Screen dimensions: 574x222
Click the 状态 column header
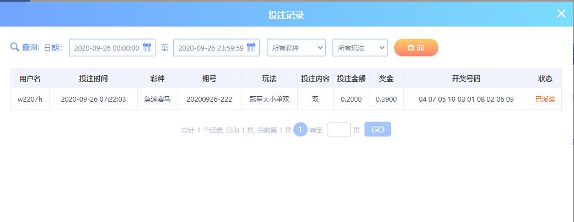[x=545, y=79]
